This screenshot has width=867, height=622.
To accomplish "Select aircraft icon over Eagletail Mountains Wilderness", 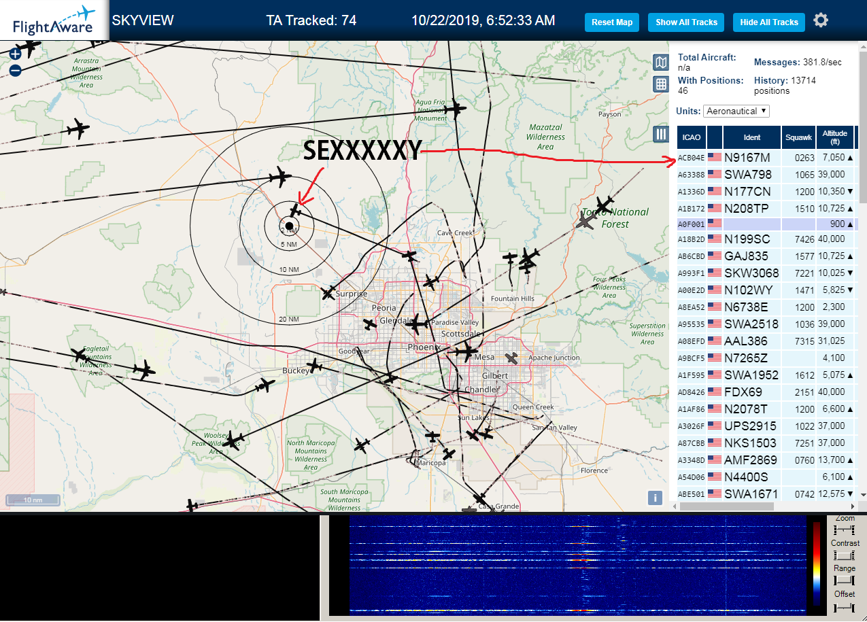I will 80,355.
